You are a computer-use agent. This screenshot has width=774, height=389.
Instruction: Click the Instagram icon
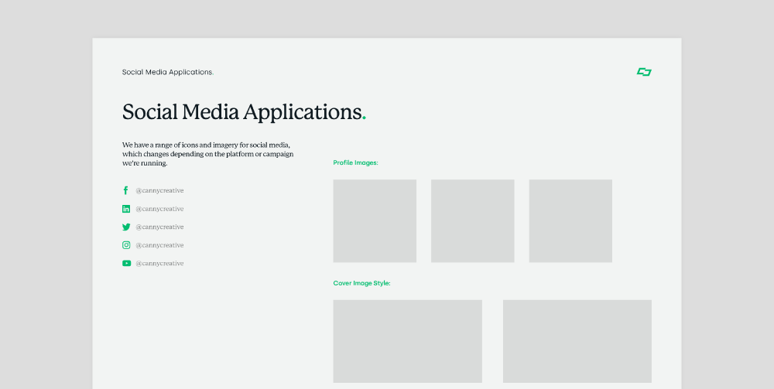coord(126,245)
